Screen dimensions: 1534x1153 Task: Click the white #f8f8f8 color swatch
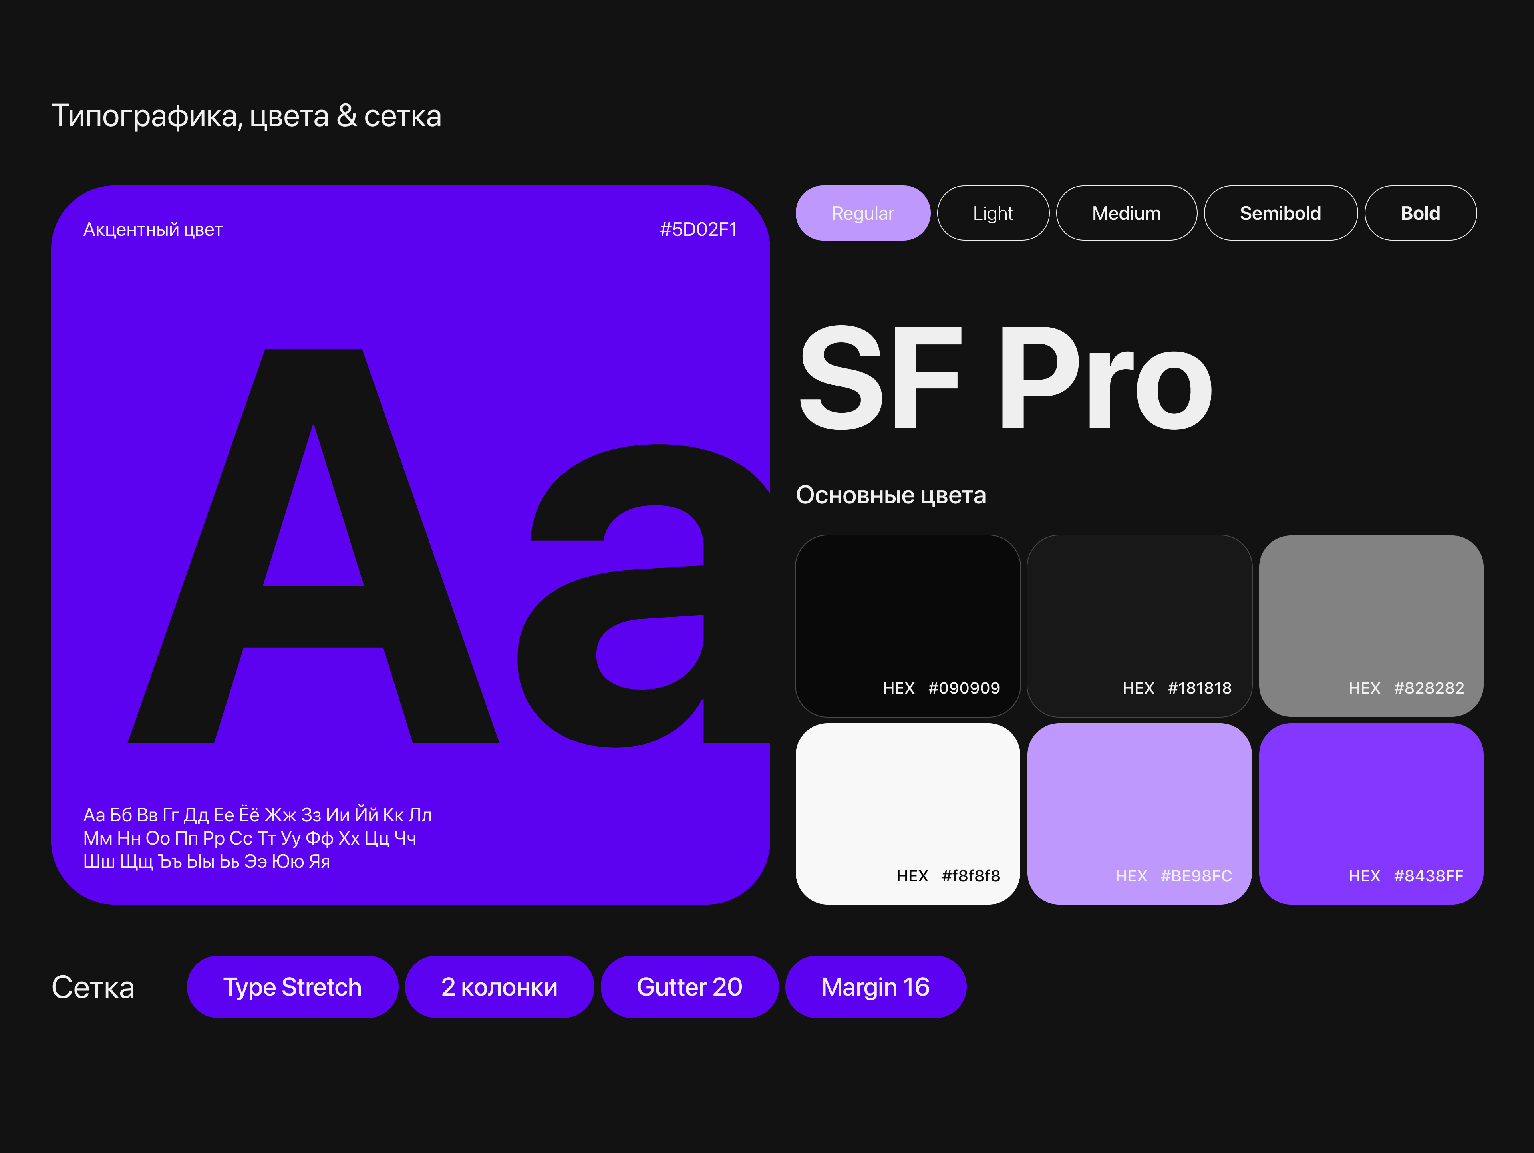[x=907, y=813]
